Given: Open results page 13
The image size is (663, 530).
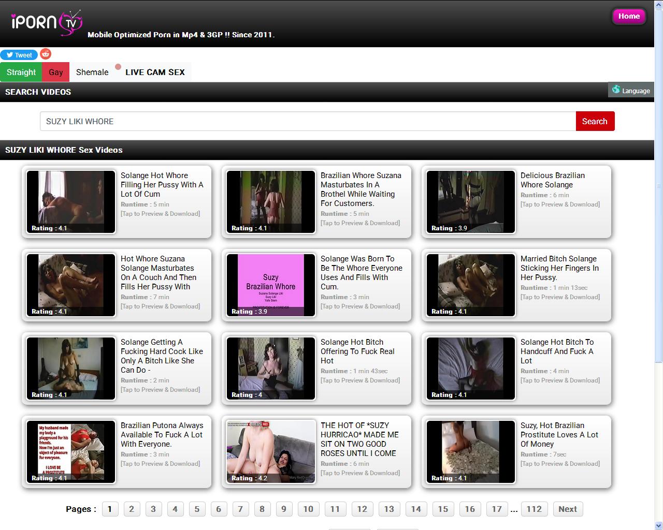Looking at the screenshot, I should click(x=389, y=509).
